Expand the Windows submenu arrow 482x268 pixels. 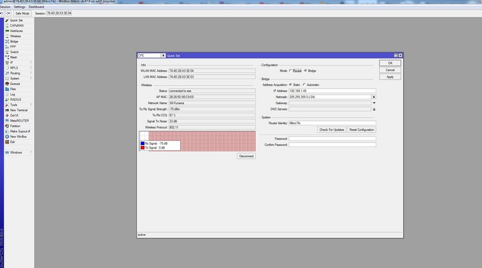(x=31, y=152)
